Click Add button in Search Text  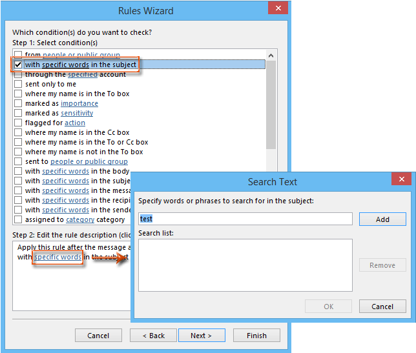[382, 219]
